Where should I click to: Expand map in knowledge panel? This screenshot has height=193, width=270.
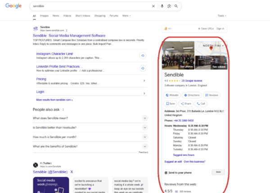[x=223, y=45]
